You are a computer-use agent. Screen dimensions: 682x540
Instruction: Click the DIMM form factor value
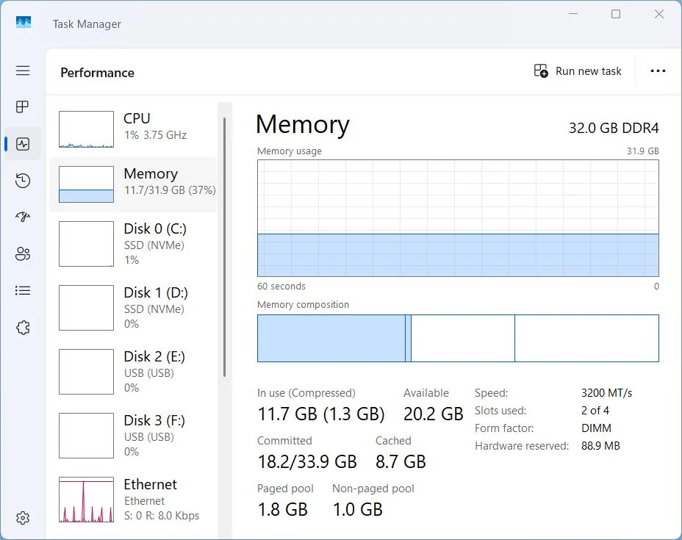pos(596,428)
